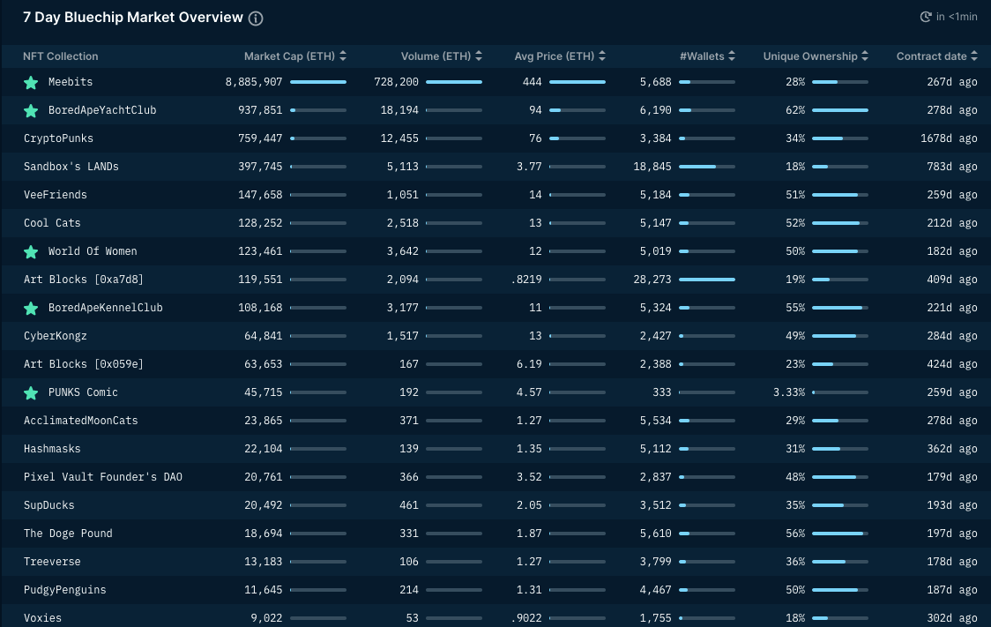Open the Voxies collection

tap(42, 617)
